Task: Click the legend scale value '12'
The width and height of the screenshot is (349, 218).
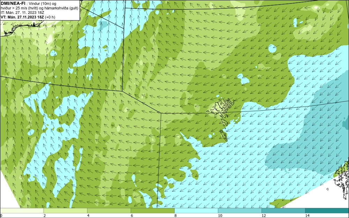Action: [x=263, y=216]
